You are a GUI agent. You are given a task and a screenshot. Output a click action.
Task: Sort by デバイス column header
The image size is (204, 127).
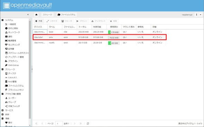[40, 27]
